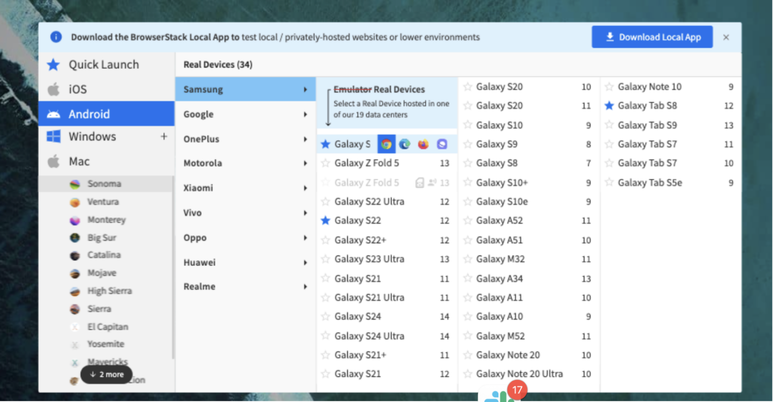Click the Apple logo next to iOS
The height and width of the screenshot is (402, 774).
pyautogui.click(x=53, y=89)
